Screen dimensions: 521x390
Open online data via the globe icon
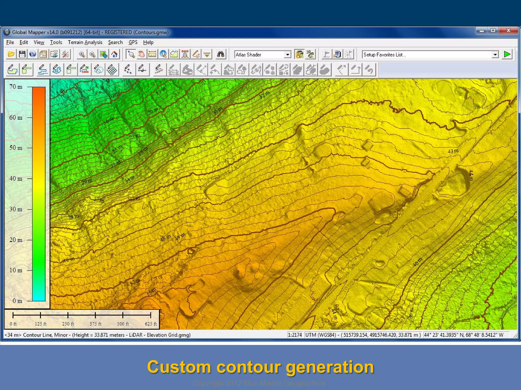coord(33,54)
